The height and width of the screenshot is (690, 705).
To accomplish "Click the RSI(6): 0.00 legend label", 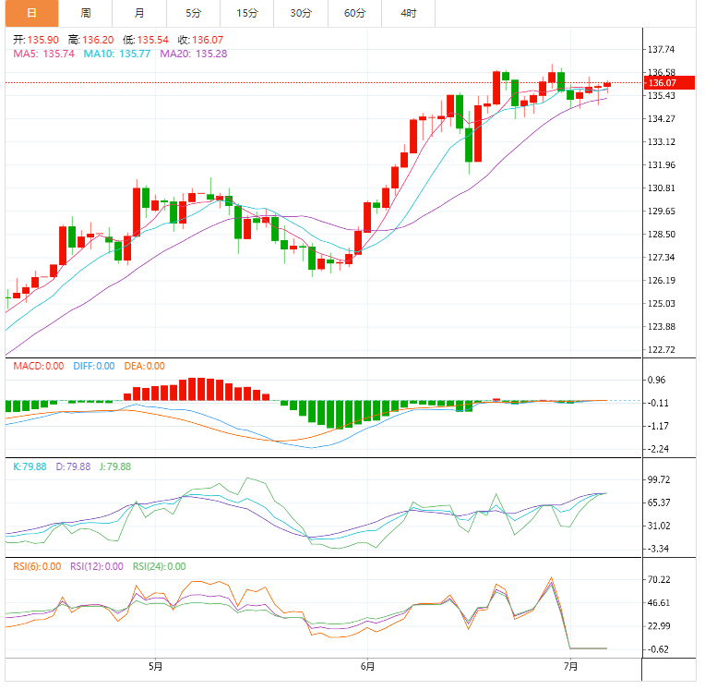I will pos(36,566).
